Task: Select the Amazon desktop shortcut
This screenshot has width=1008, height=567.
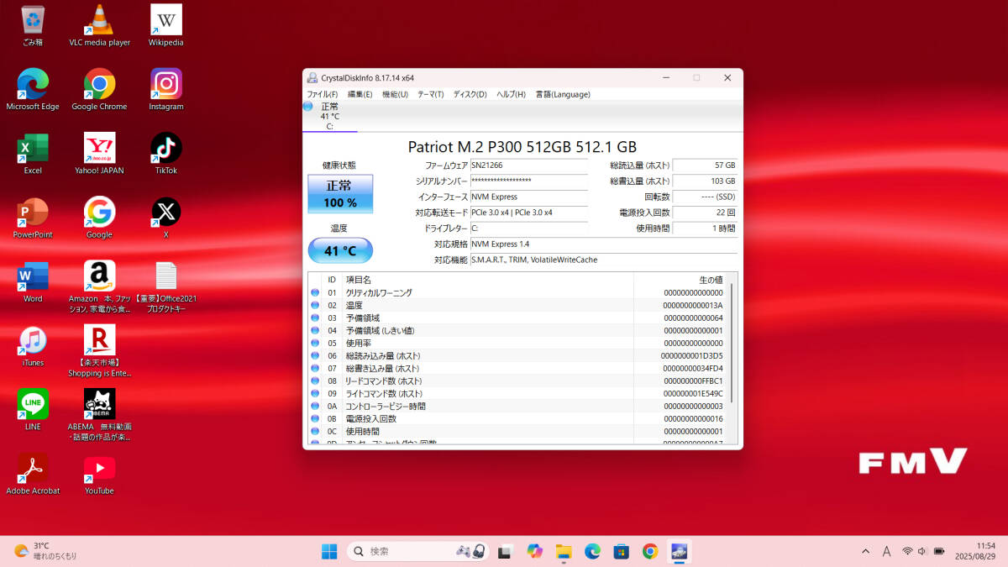Action: pyautogui.click(x=99, y=287)
